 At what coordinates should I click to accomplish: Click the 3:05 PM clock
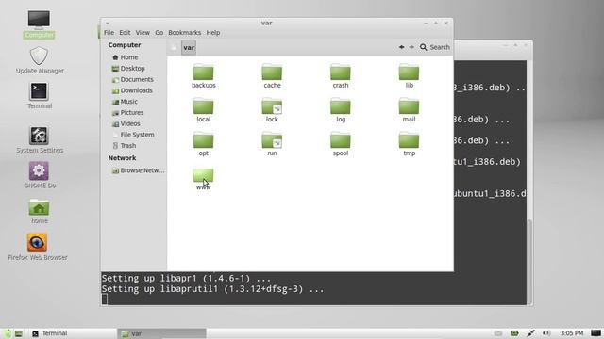tap(572, 333)
